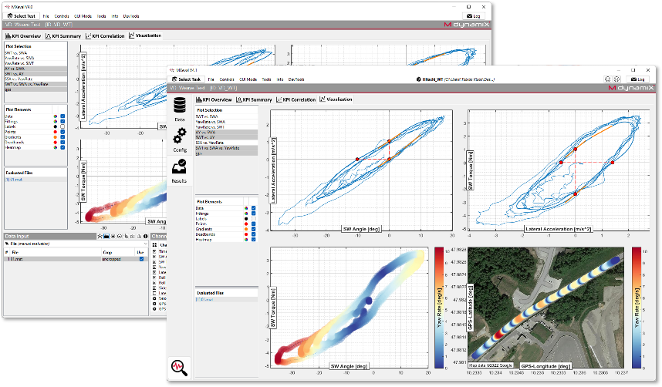
Task: Toggle Data checkbox in front window Plot Elements
Action: click(x=253, y=208)
